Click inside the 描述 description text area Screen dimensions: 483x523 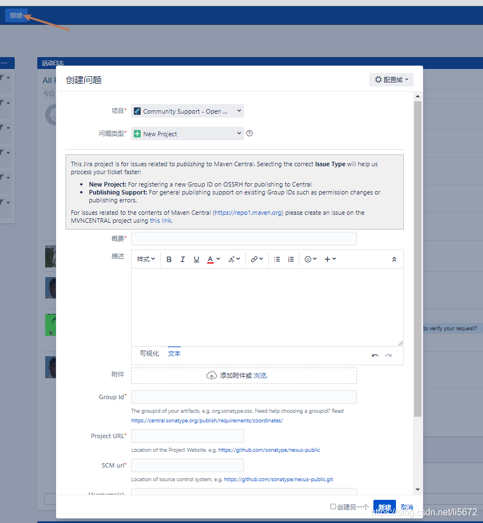[x=267, y=307]
